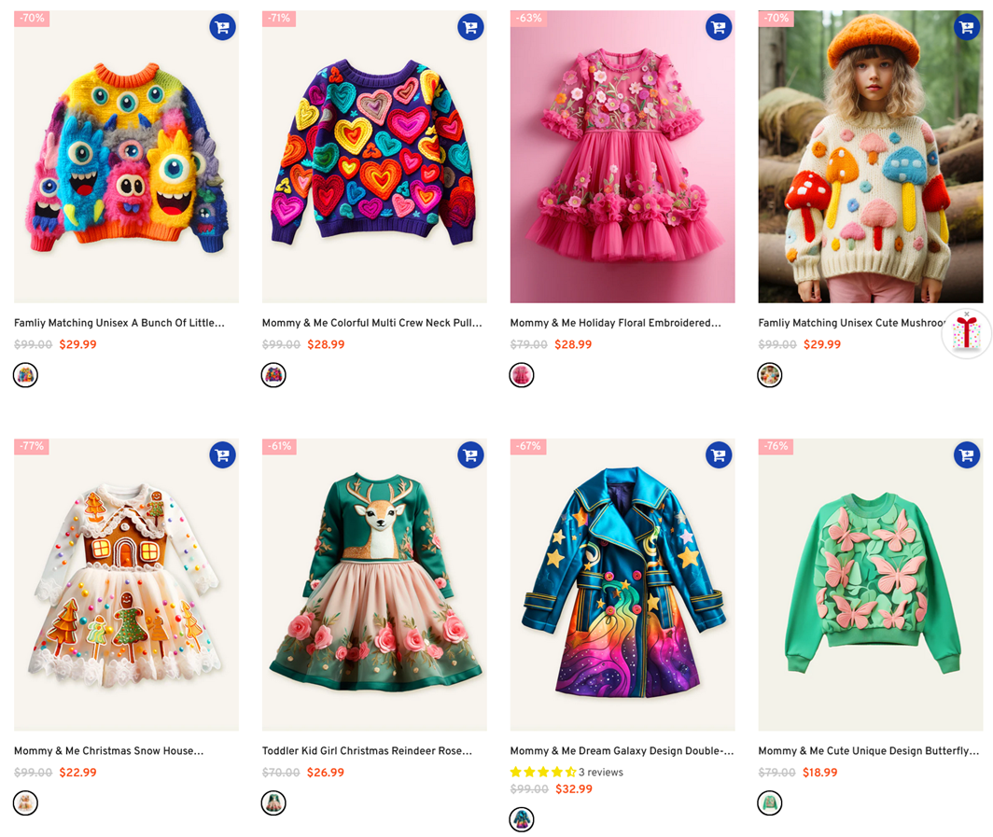Open the reindeer dress product image

coord(373,584)
